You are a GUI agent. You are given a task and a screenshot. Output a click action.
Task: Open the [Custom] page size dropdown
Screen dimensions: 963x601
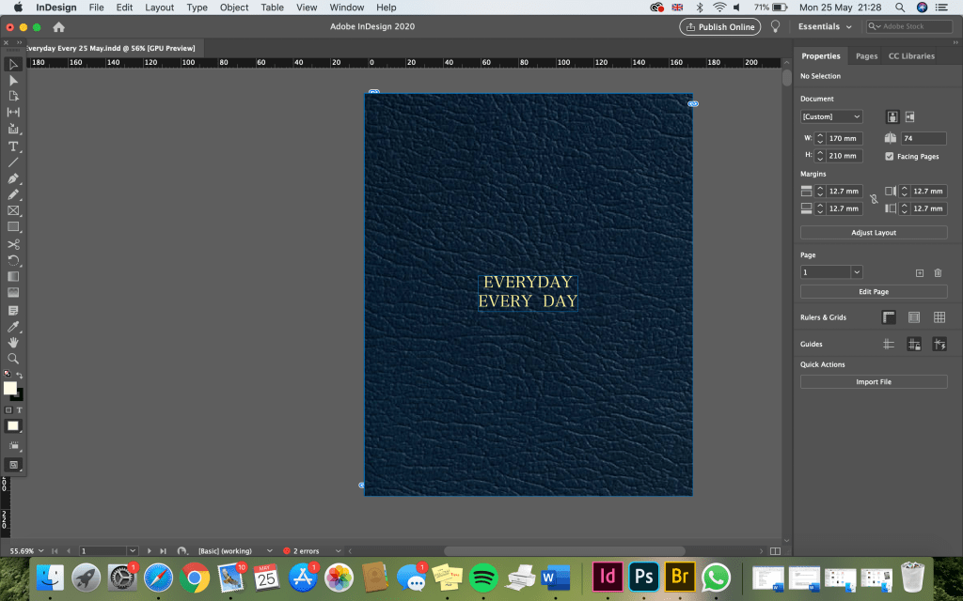pos(831,117)
